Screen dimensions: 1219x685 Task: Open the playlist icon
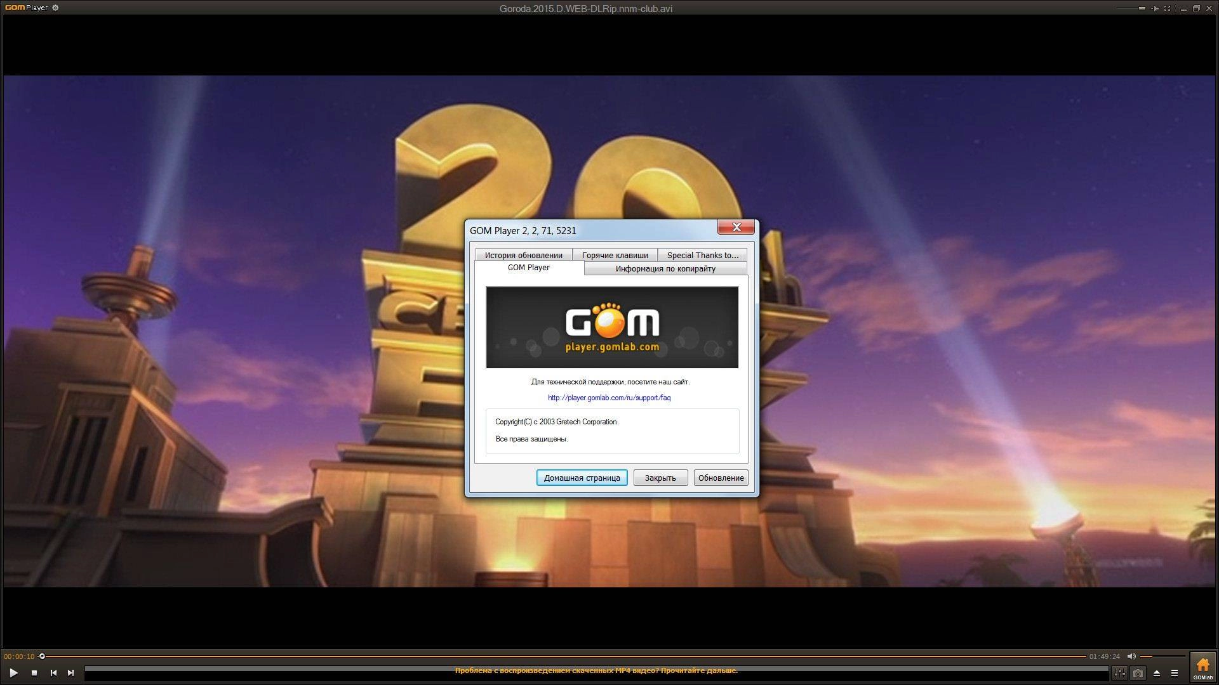(1175, 673)
